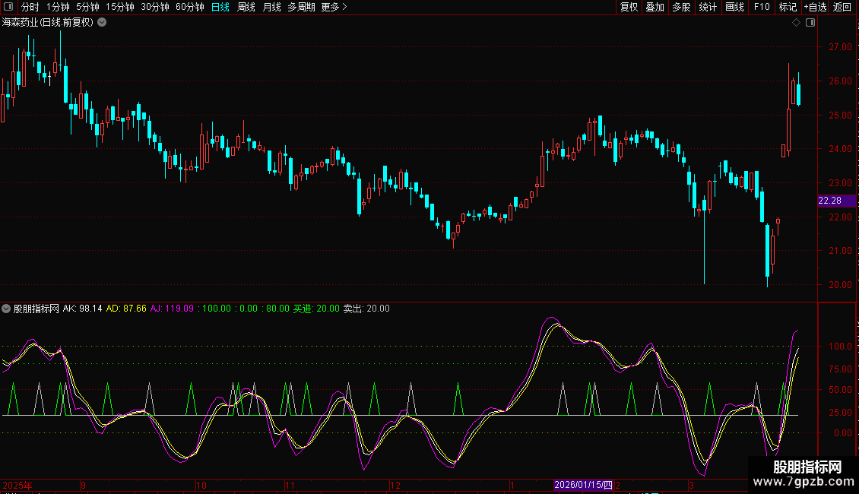Expand the 股朋指标网 indicator dropdown arrow

7,309
